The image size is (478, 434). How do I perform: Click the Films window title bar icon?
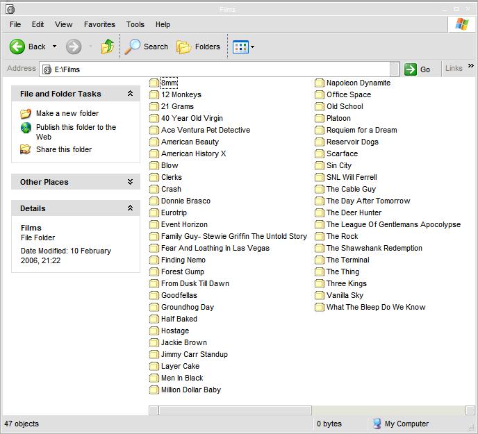pyautogui.click(x=10, y=10)
